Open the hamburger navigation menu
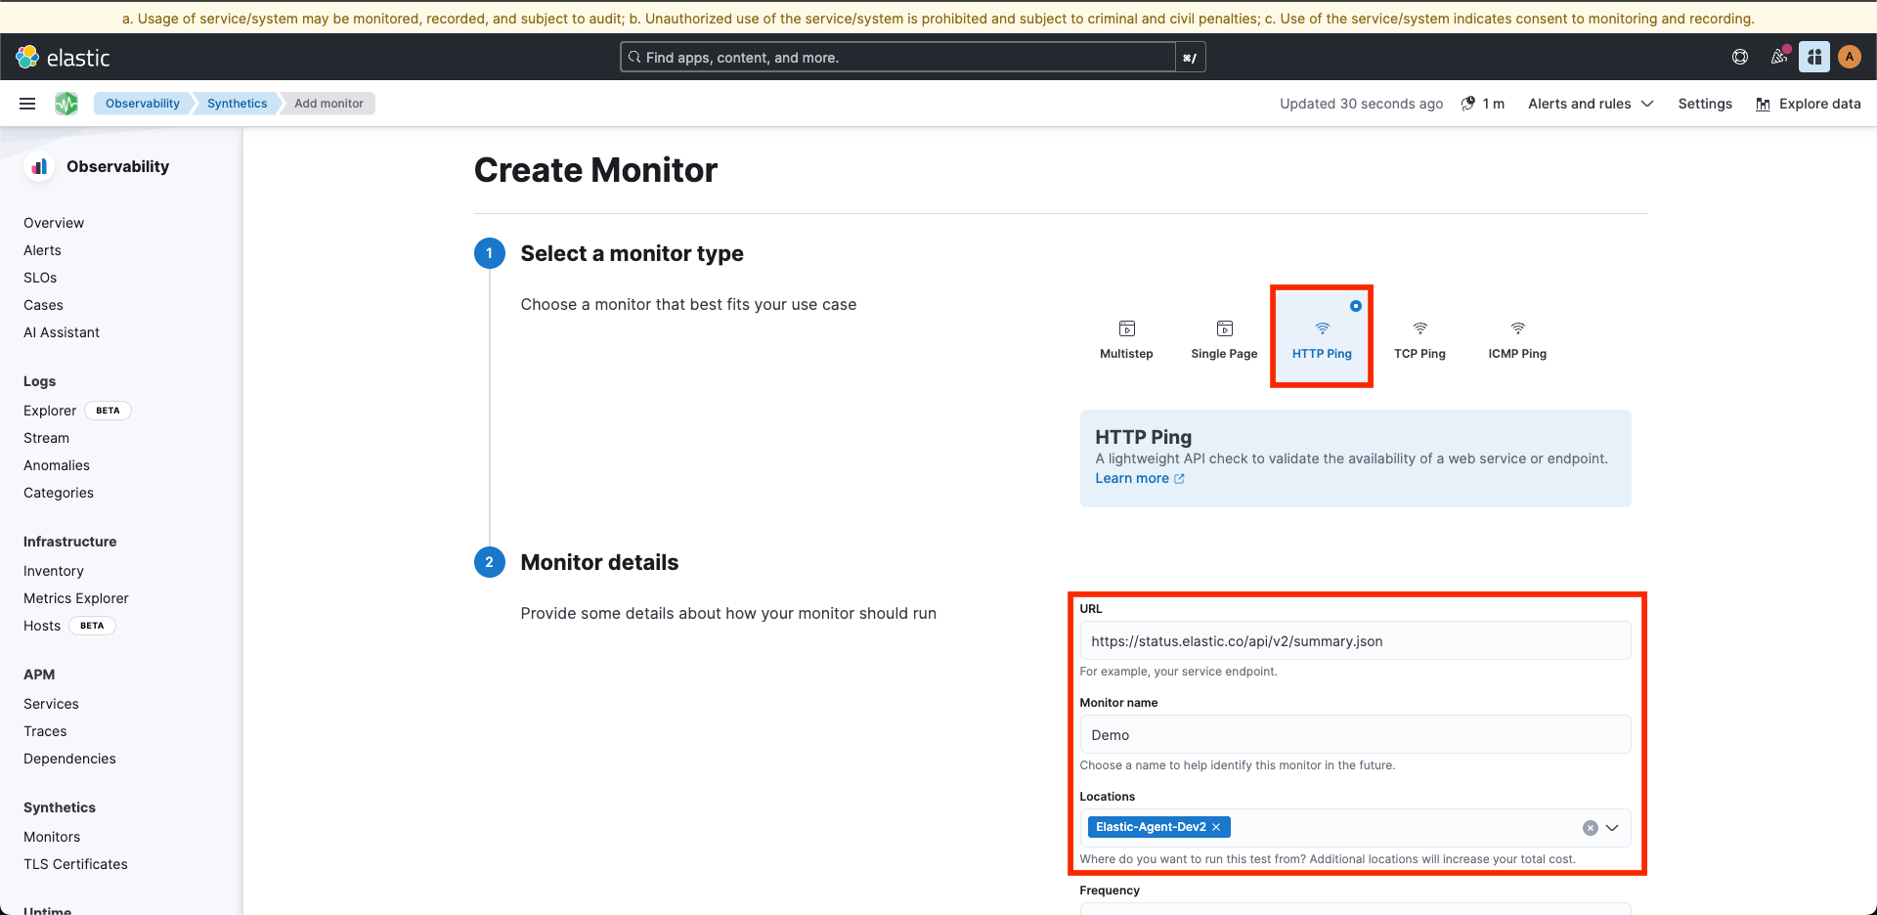The height and width of the screenshot is (915, 1877). pos(27,104)
